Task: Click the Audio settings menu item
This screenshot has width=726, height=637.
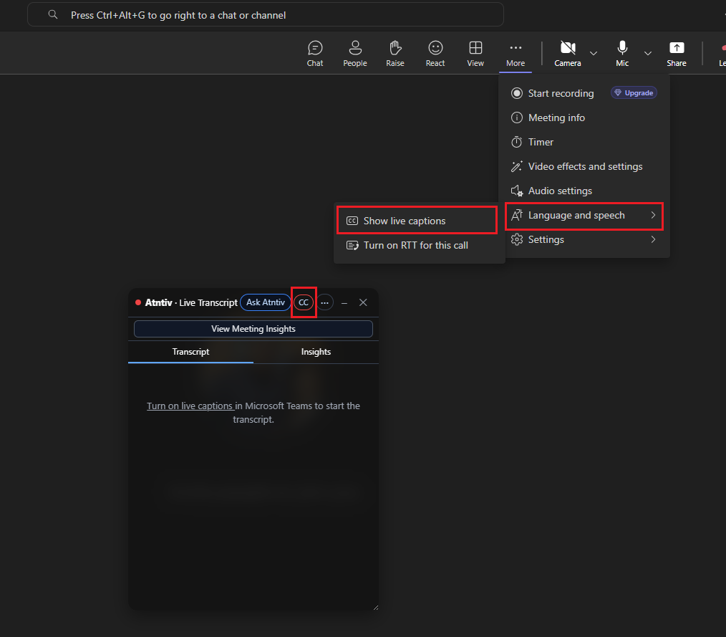Action: tap(560, 191)
